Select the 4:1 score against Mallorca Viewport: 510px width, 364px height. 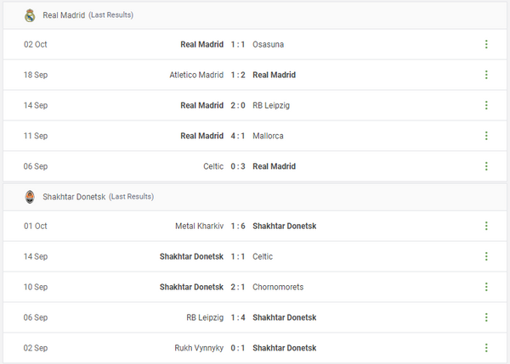pyautogui.click(x=238, y=136)
